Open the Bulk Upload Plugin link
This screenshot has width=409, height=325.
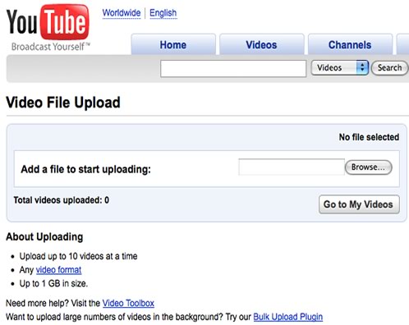click(x=287, y=317)
